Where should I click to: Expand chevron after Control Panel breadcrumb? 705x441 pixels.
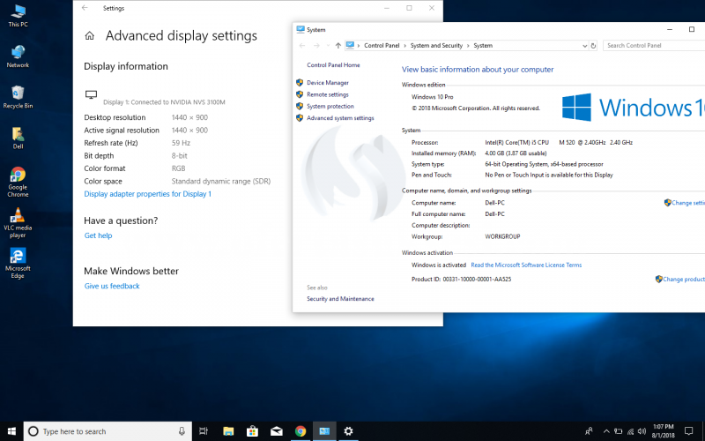tap(404, 46)
